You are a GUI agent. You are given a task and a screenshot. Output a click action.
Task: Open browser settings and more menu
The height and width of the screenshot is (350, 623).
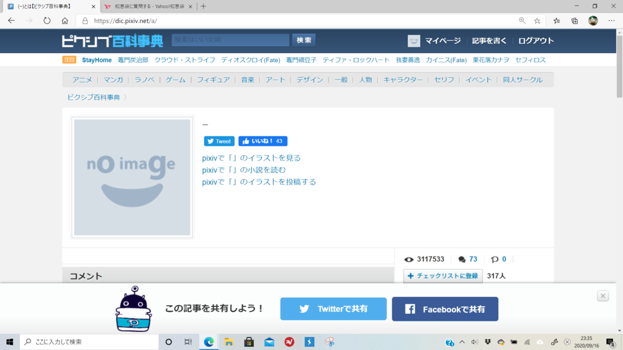(x=612, y=21)
